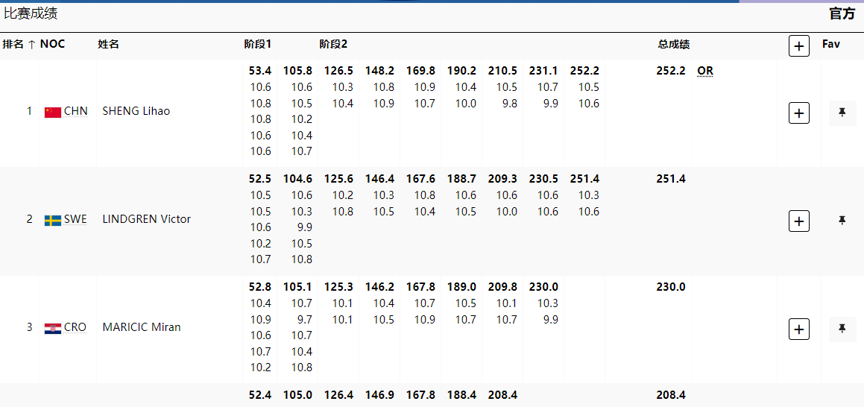Click the 总成绩 column header
This screenshot has height=407, width=864.
673,45
